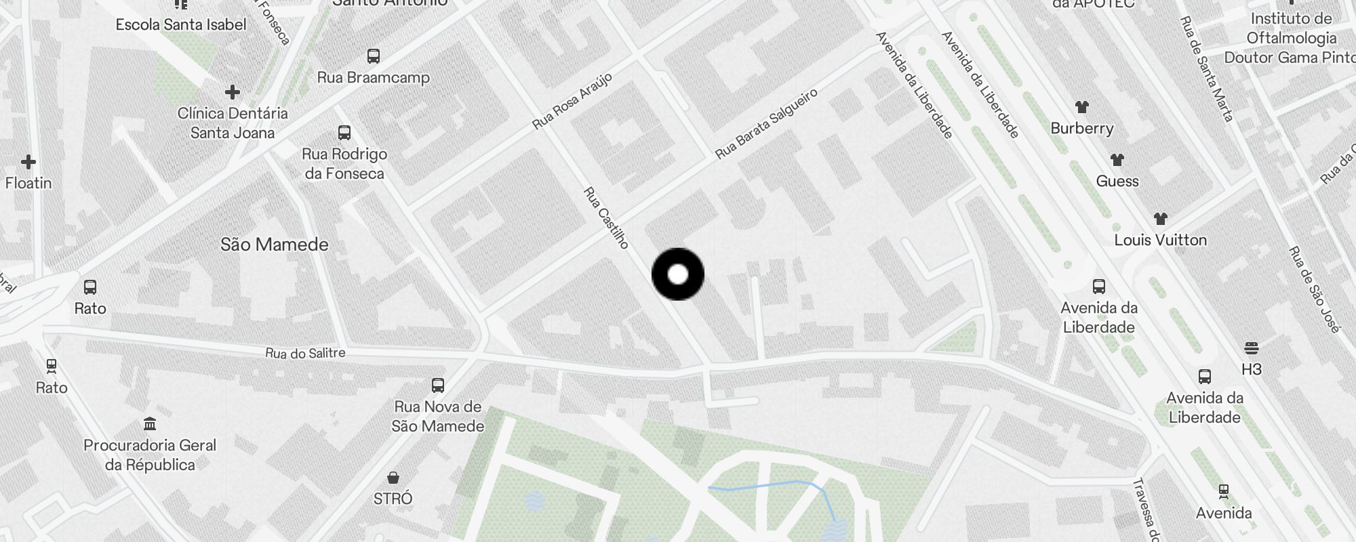Select the Burberry clothing store icon
The width and height of the screenshot is (1356, 542).
1082,107
